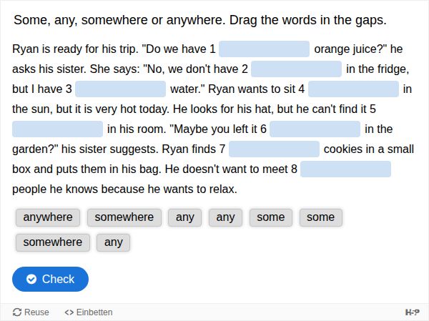The width and height of the screenshot is (429, 321).
Task: Click the H5P logo icon
Action: [412, 312]
